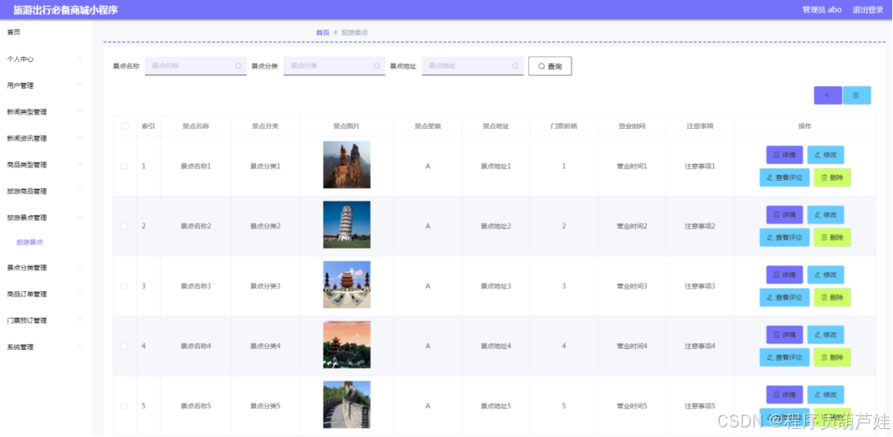Open sunset pavilion thumbnail in row 4
This screenshot has height=437, width=893.
[x=347, y=345]
